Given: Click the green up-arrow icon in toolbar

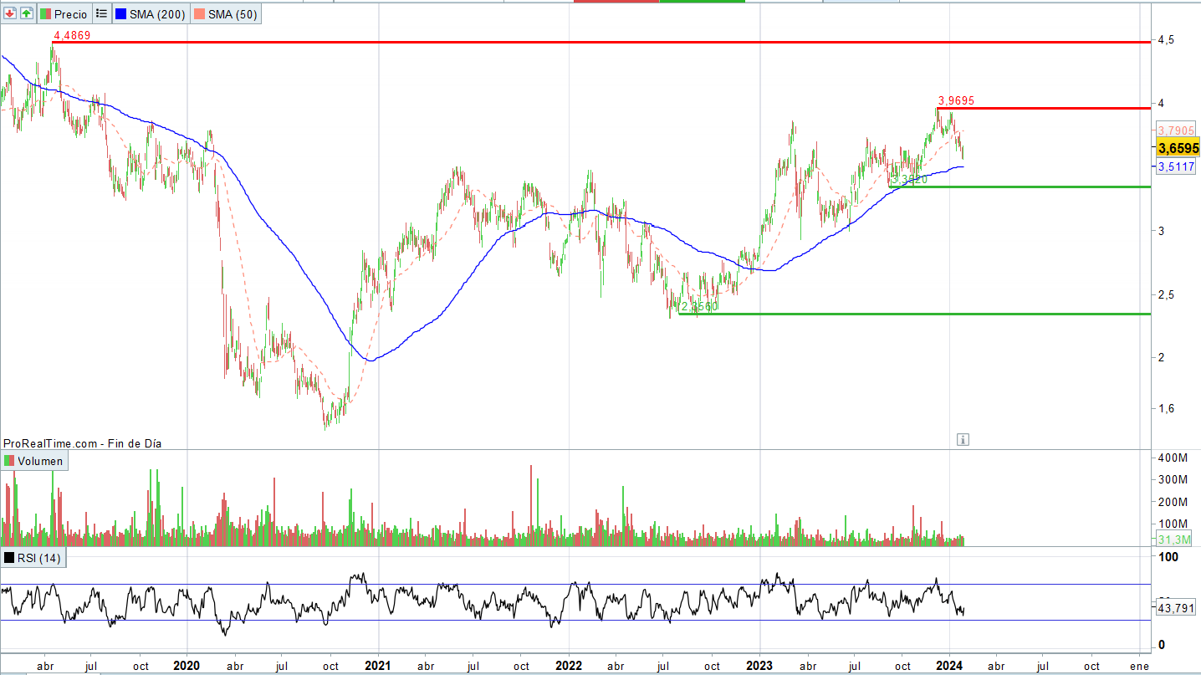Looking at the screenshot, I should (26, 14).
